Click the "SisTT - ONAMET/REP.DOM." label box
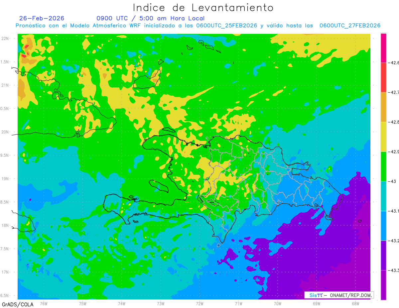The image size is (399, 308). (x=339, y=295)
